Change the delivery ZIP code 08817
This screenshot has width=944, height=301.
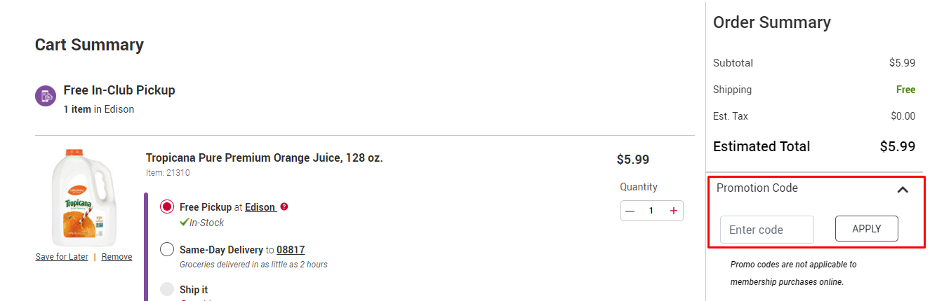291,250
